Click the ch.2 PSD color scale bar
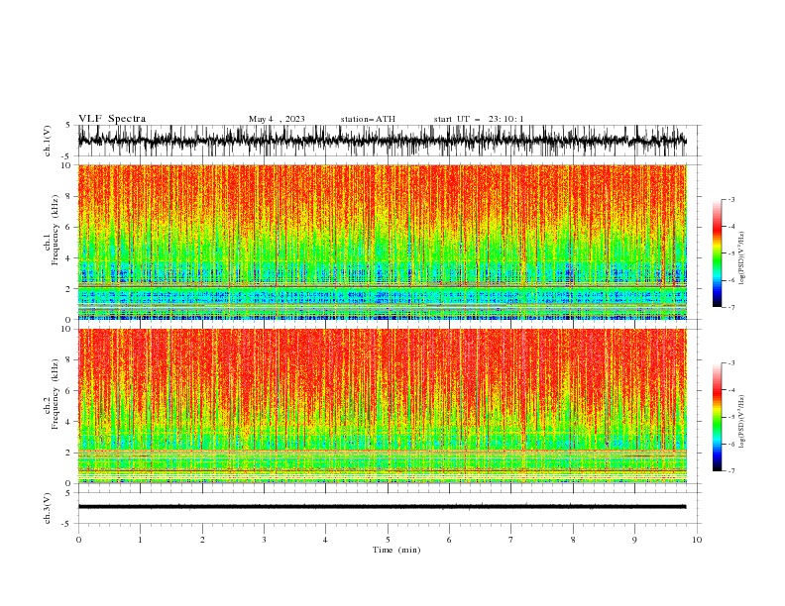785x606 pixels. (718, 417)
